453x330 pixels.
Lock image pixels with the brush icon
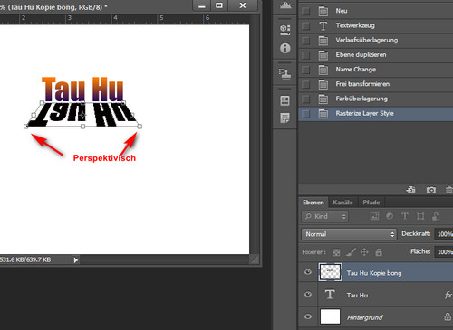[x=351, y=252]
